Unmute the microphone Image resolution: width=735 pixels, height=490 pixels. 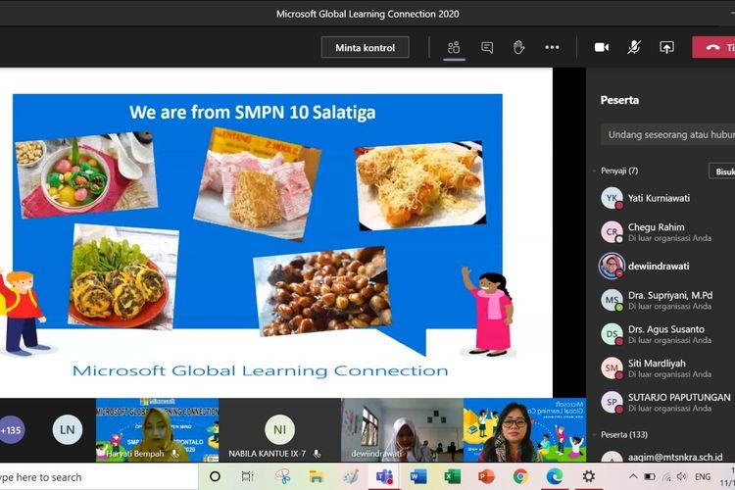tap(634, 47)
